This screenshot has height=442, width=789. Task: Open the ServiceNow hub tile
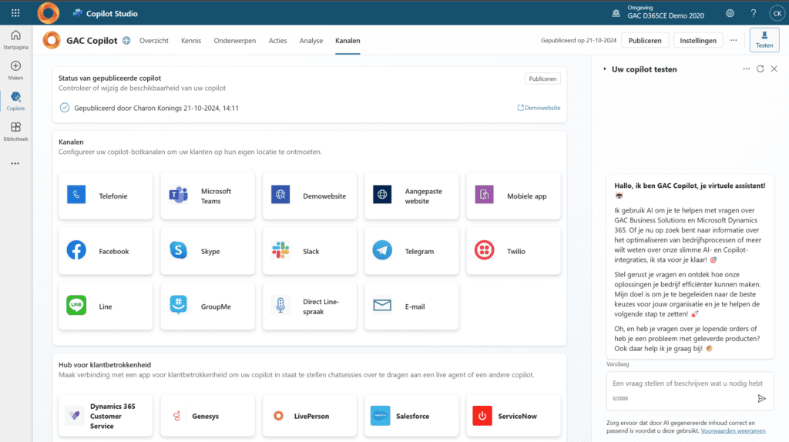pyautogui.click(x=514, y=416)
